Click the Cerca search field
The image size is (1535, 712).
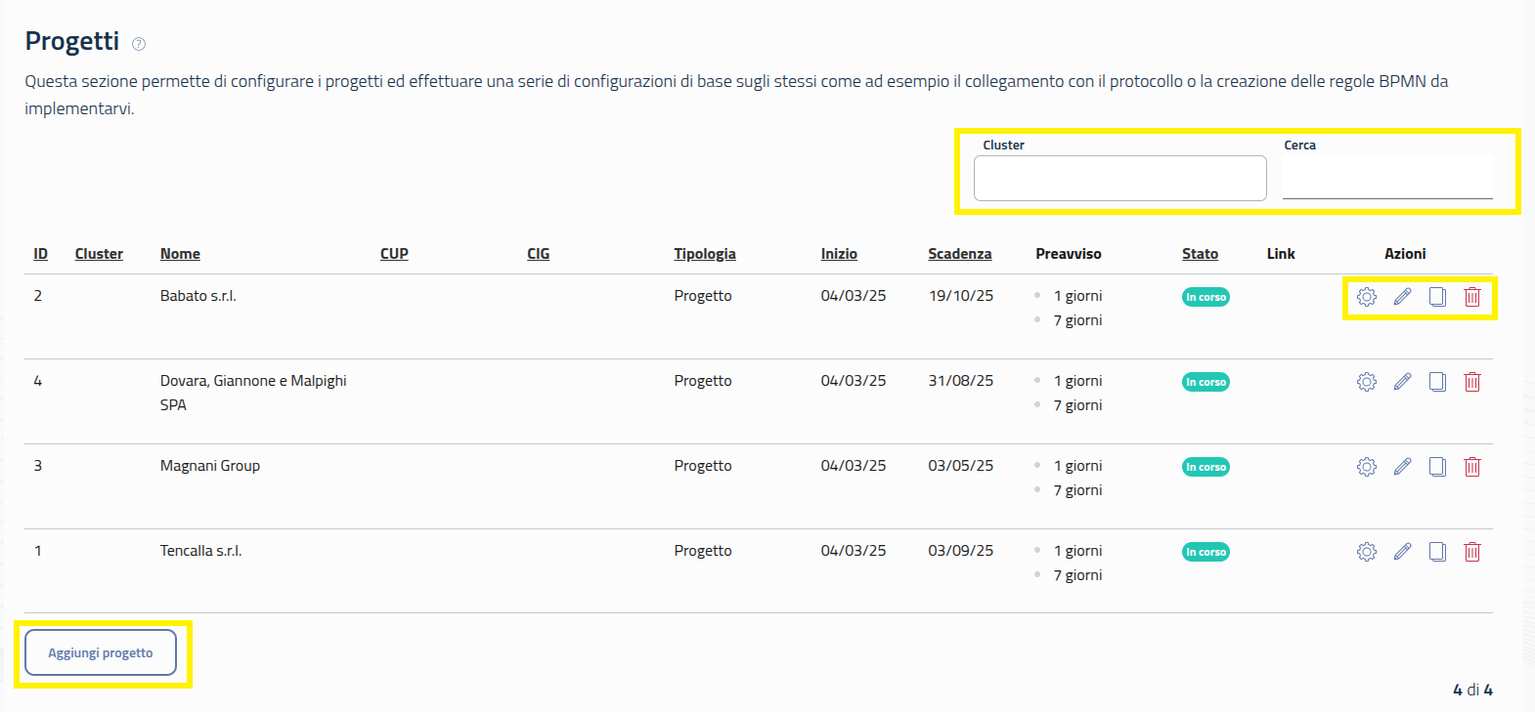(x=1386, y=179)
